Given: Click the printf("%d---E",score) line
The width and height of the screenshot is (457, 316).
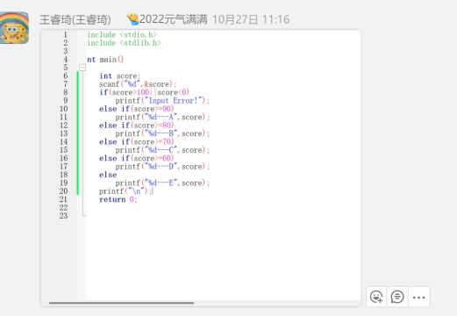Looking at the screenshot, I should pyautogui.click(x=162, y=183).
